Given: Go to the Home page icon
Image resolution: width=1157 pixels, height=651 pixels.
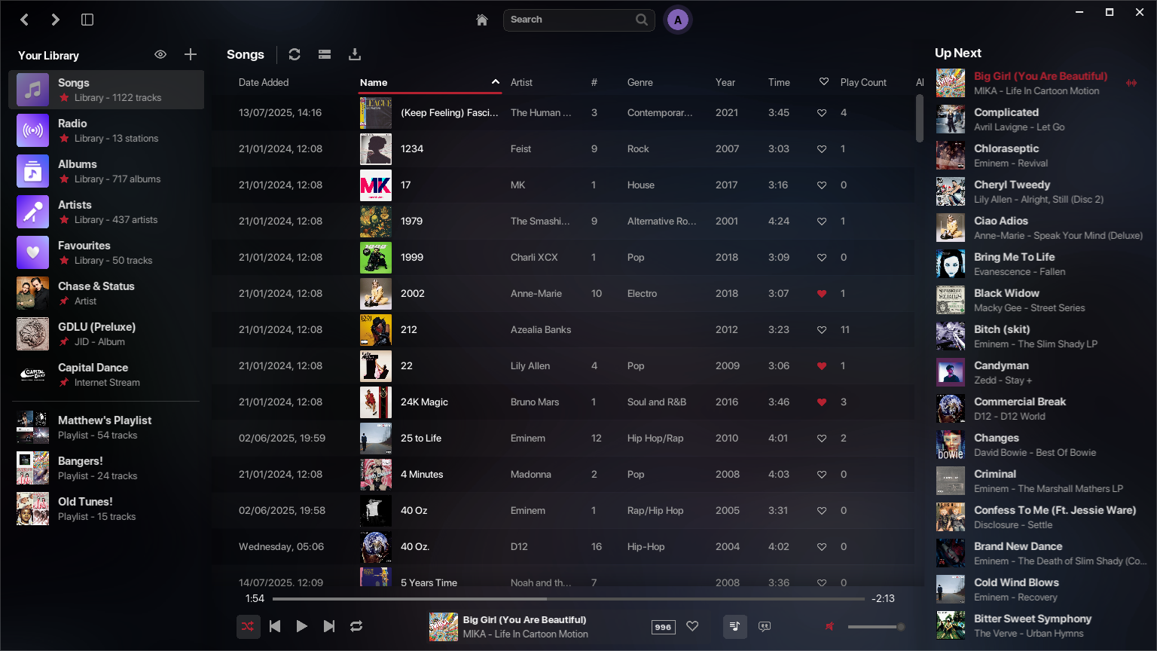Looking at the screenshot, I should 482,20.
